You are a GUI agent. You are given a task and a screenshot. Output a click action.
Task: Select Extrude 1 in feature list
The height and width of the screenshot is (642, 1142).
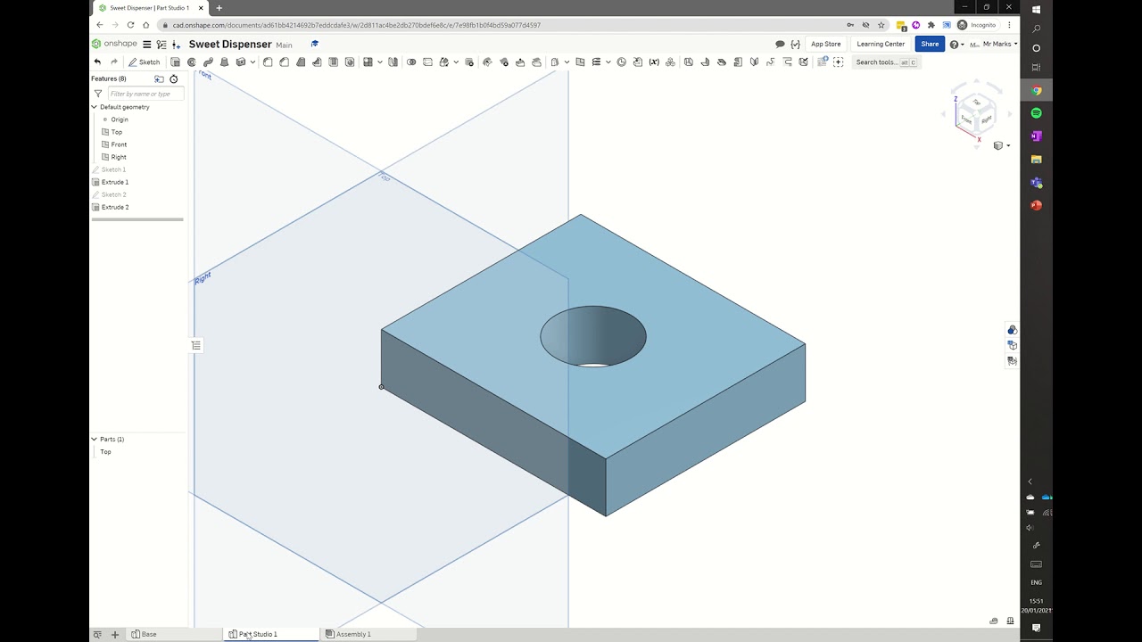pos(115,182)
